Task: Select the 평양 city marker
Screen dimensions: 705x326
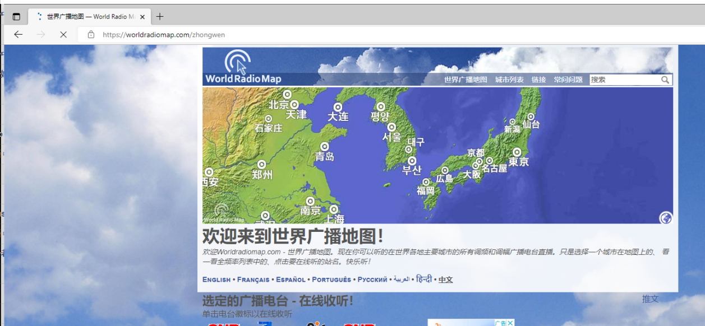Action: pos(381,106)
